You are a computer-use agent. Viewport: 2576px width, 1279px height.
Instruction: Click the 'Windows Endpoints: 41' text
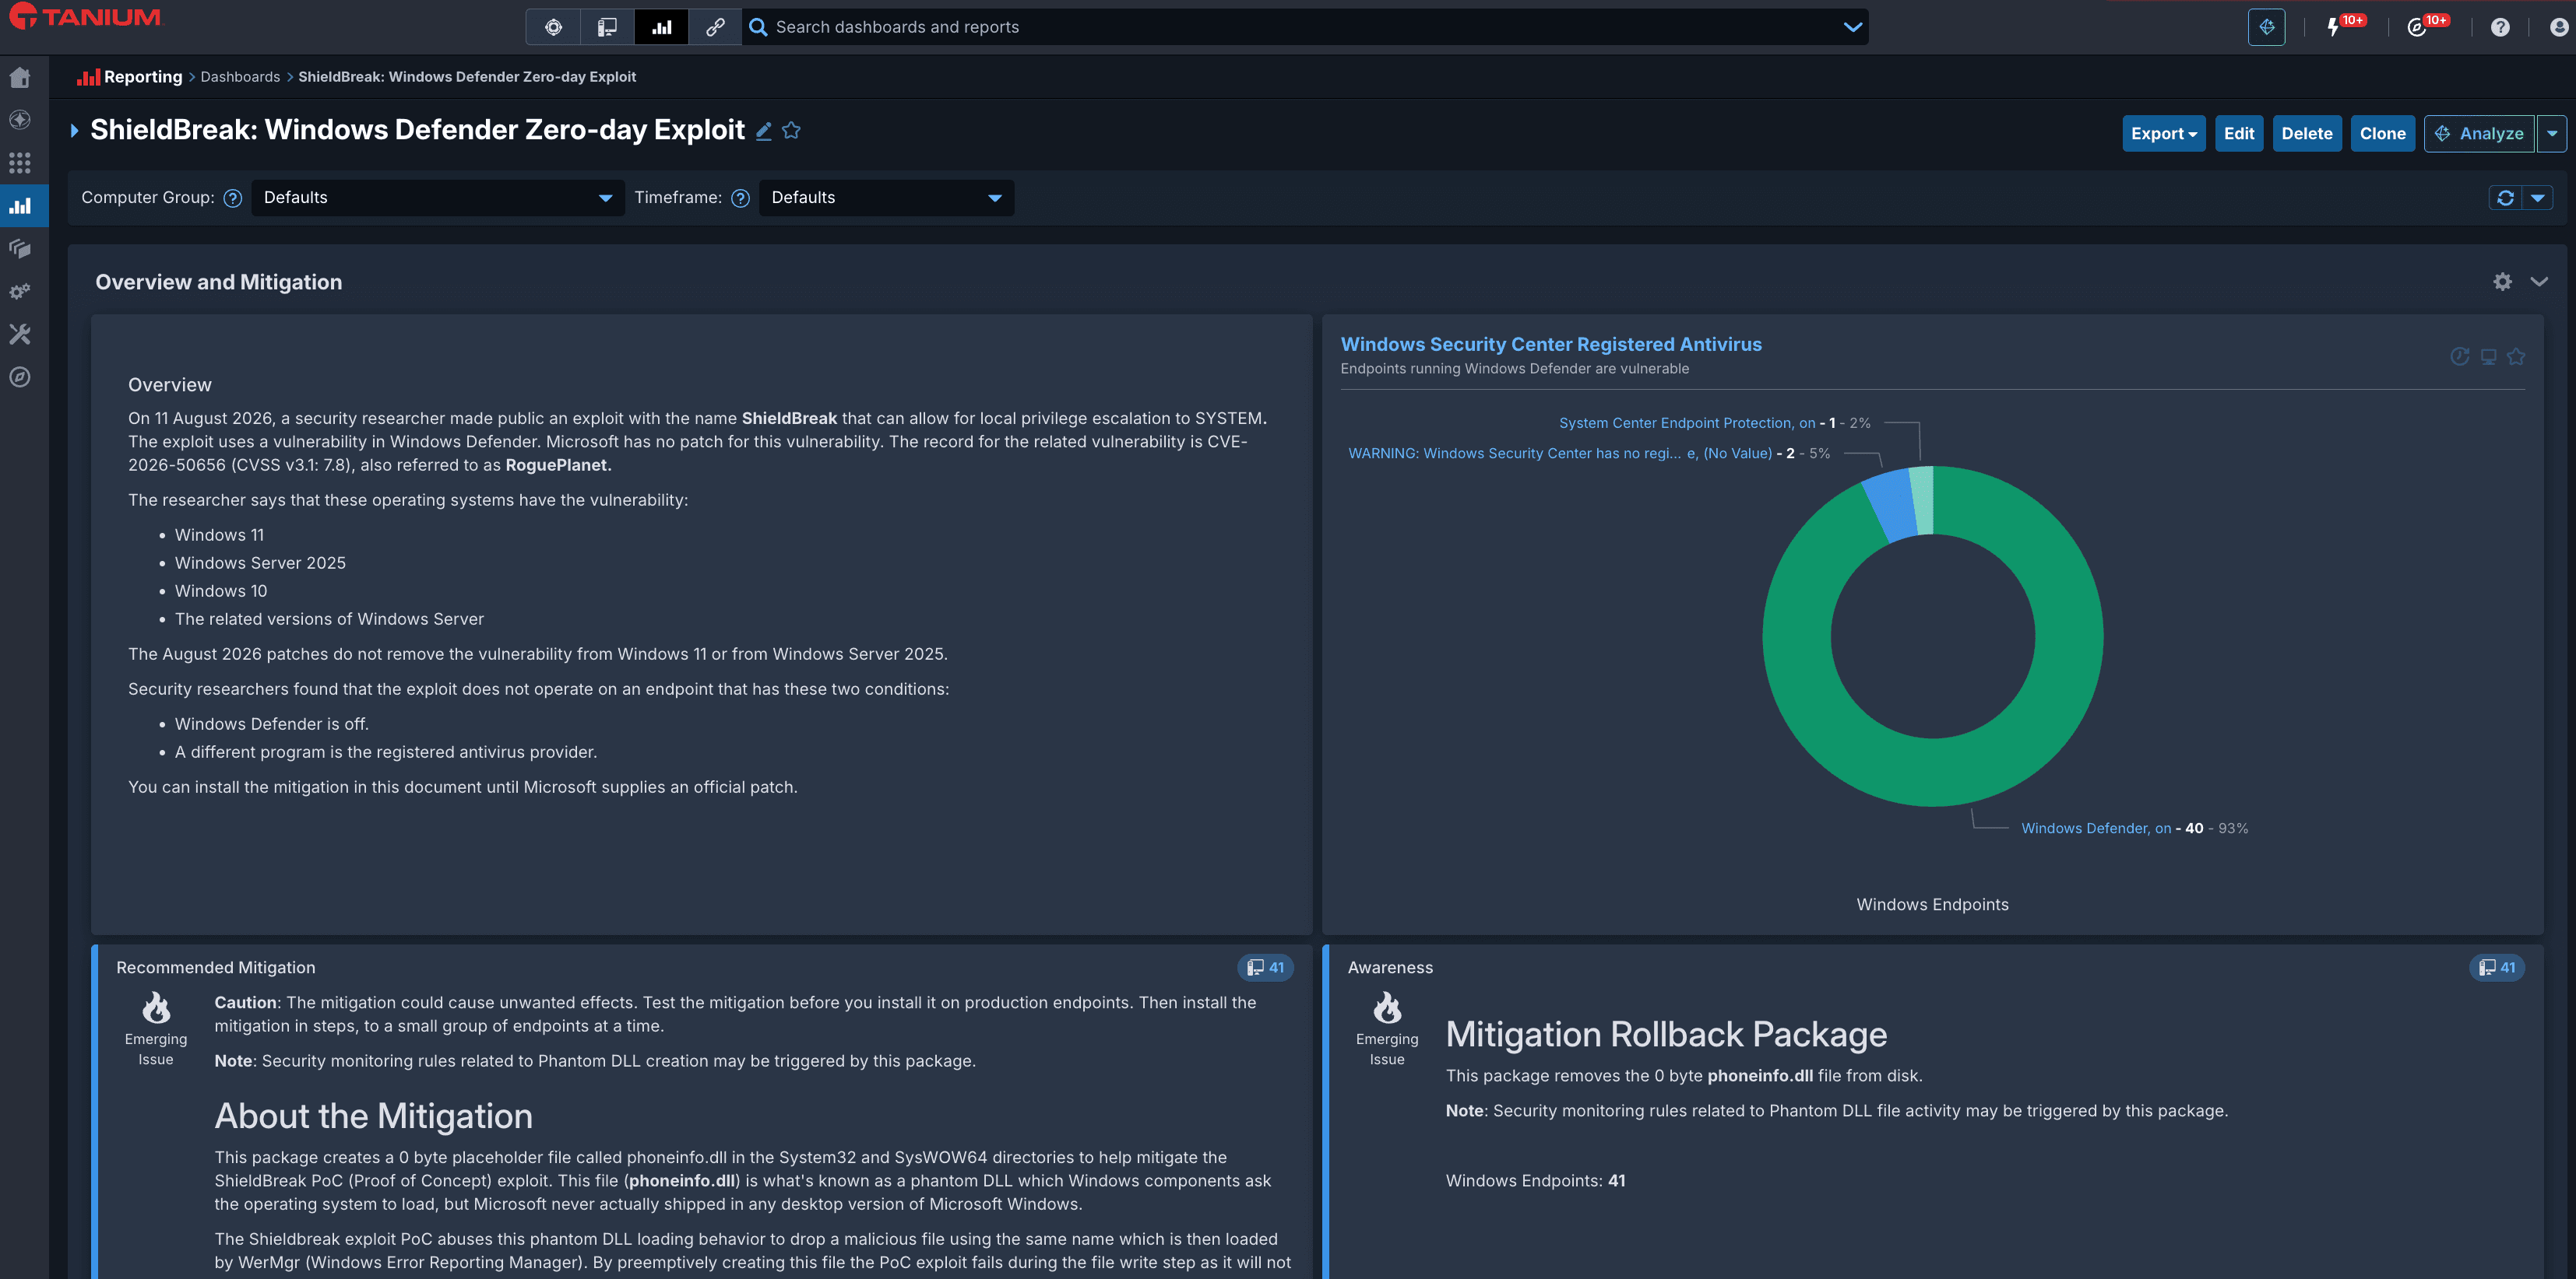[x=1535, y=1181]
